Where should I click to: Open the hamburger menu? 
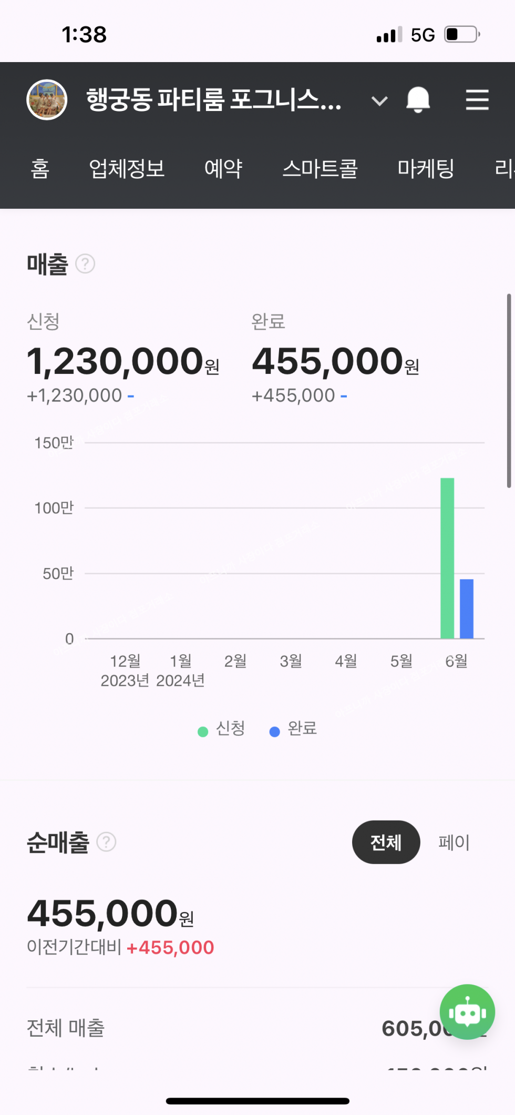477,99
